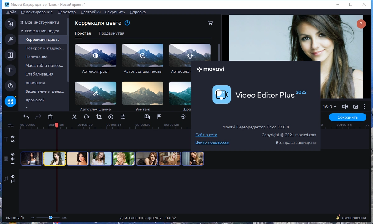
Task: Open the transitions tab in the sidebar
Action: click(x=10, y=55)
